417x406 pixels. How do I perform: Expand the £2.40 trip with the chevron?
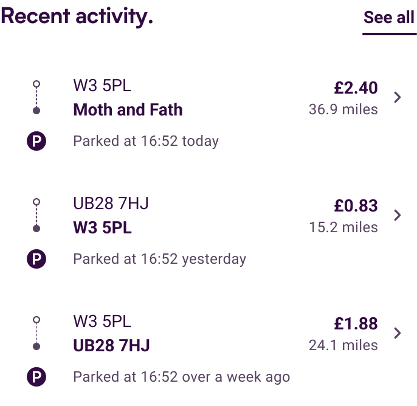click(x=398, y=97)
